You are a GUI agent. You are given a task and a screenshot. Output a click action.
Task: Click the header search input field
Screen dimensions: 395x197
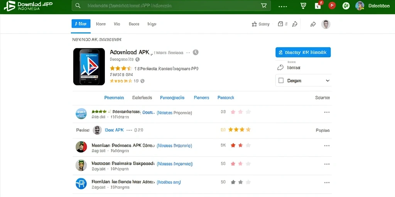point(171,5)
